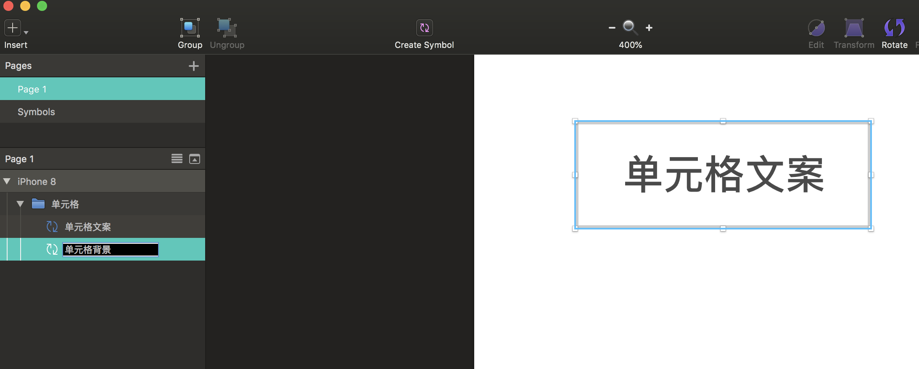
Task: Select the 单元格 group layer
Action: (103, 204)
